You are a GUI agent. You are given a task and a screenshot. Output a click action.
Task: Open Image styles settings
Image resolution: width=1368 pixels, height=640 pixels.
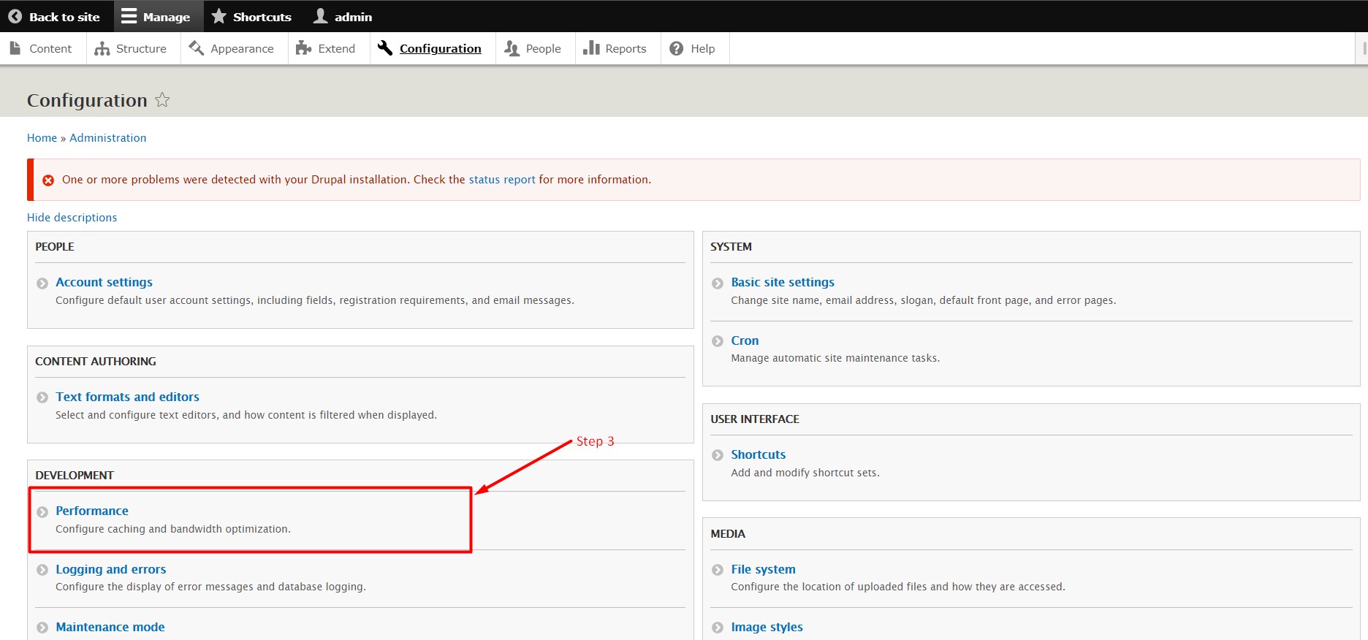coord(767,627)
